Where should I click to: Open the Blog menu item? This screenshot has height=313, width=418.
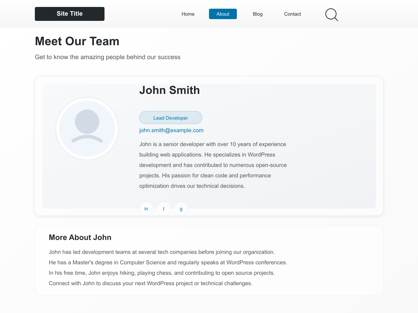point(258,14)
